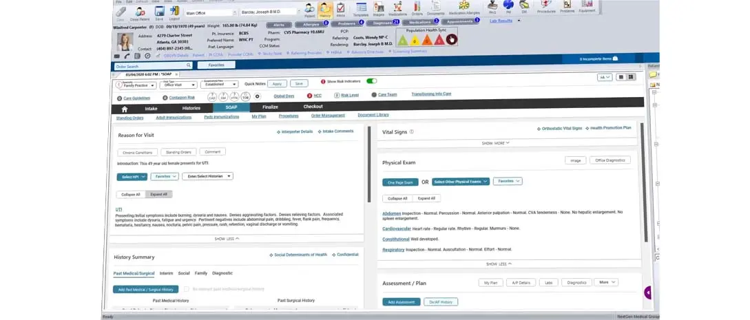Click the CAD risk indicator circle
The image size is (750, 320).
pyautogui.click(x=212, y=96)
